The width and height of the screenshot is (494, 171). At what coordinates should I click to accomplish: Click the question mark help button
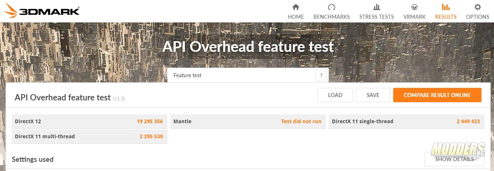click(321, 75)
